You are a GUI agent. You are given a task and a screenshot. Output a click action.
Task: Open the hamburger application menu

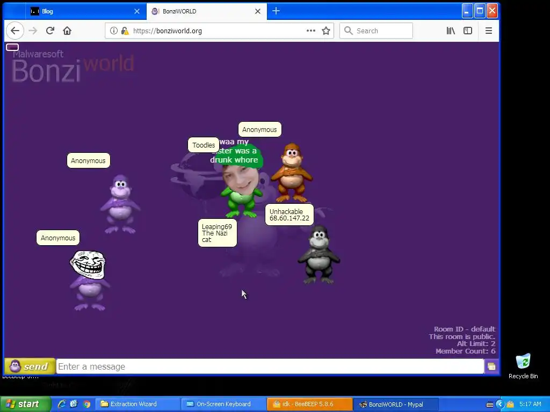coord(489,31)
